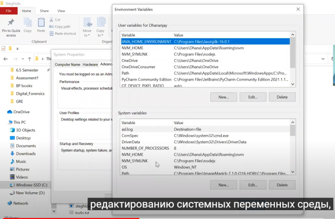Screen dimensions: 335x219
Task: Click the Cut scissors icon
Action: click(x=52, y=20)
